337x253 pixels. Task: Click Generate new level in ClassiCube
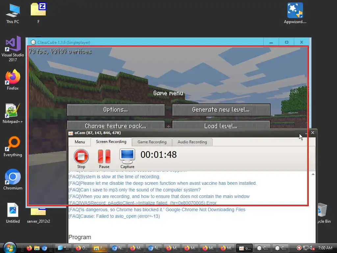(x=221, y=110)
